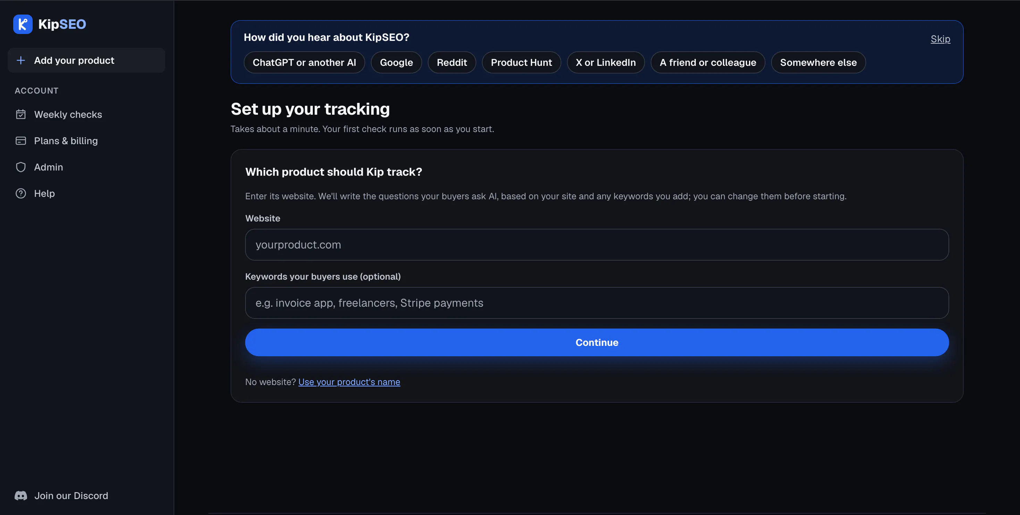Open the Help menu item
Image resolution: width=1020 pixels, height=515 pixels.
86,193
